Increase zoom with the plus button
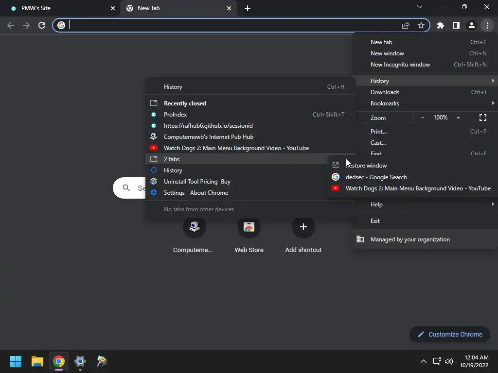 point(458,118)
